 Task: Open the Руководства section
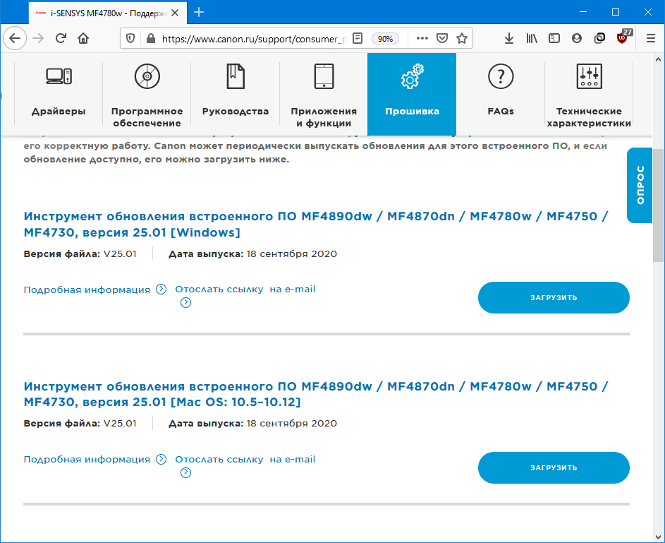[x=236, y=93]
